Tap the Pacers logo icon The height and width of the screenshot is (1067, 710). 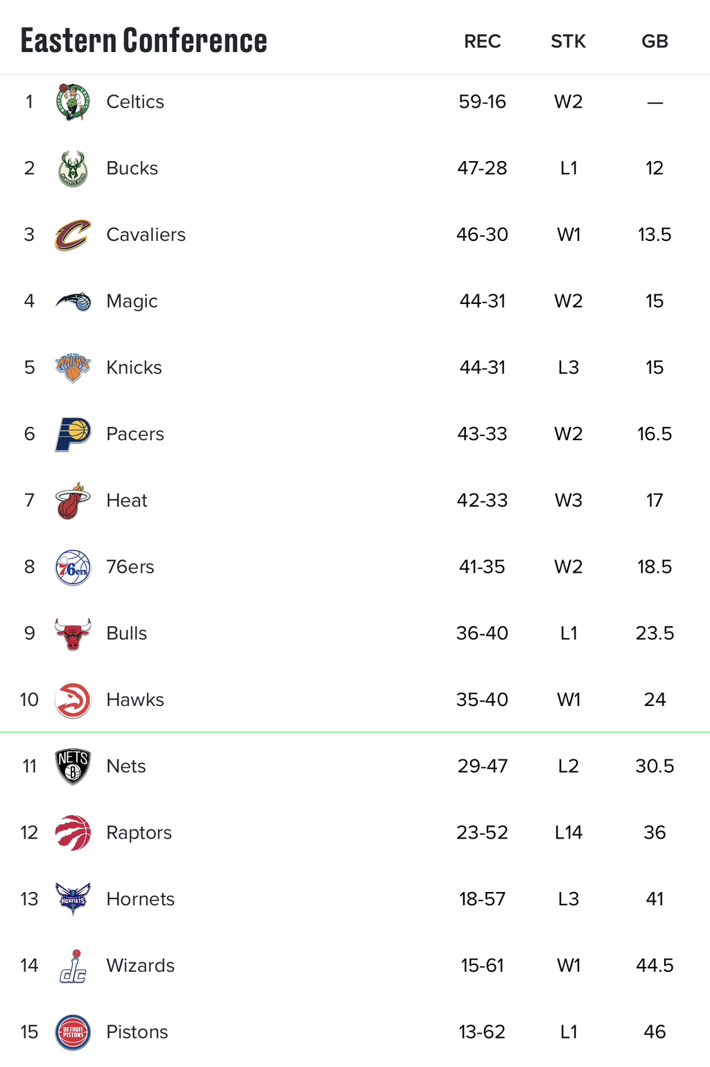73,434
